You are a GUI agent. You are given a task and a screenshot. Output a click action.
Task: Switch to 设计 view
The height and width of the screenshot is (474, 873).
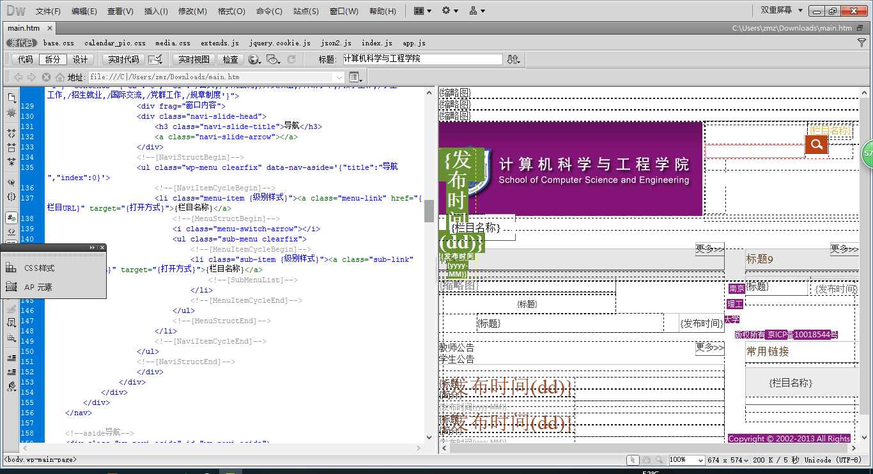click(80, 59)
